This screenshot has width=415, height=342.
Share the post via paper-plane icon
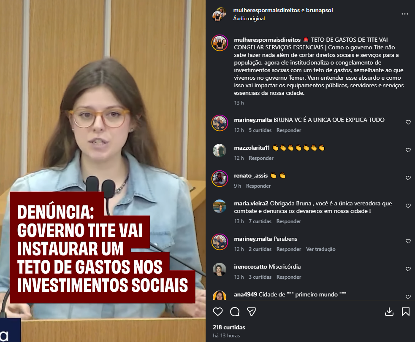[252, 312]
